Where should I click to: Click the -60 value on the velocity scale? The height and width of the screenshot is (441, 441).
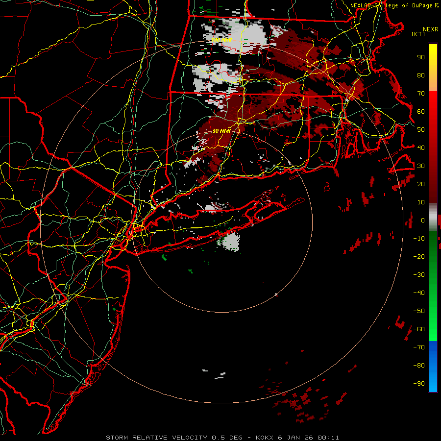pyautogui.click(x=419, y=329)
